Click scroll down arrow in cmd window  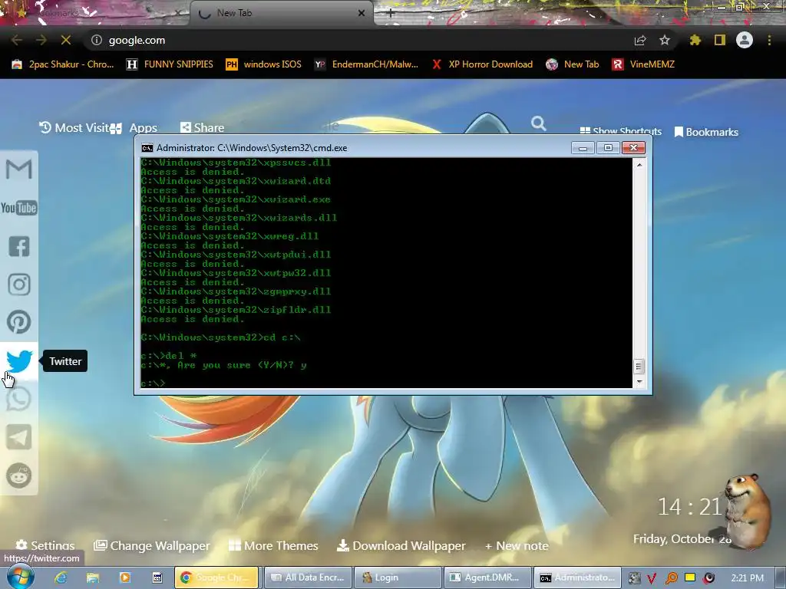coord(639,382)
